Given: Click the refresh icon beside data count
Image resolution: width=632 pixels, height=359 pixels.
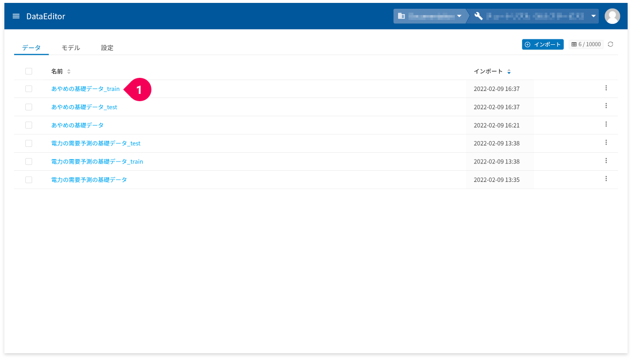Looking at the screenshot, I should [x=611, y=44].
